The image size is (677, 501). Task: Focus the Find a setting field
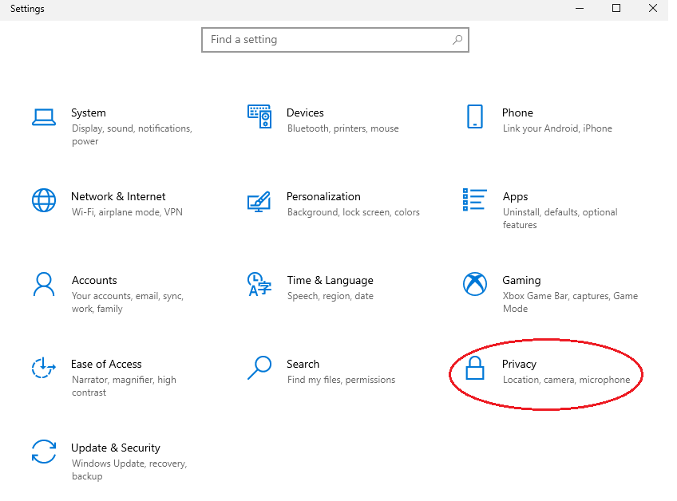point(335,40)
